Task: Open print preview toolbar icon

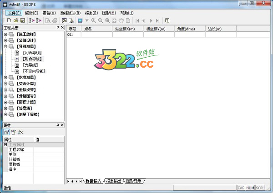Action: [x=48, y=20]
